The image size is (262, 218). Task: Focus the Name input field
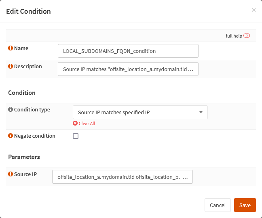click(128, 51)
